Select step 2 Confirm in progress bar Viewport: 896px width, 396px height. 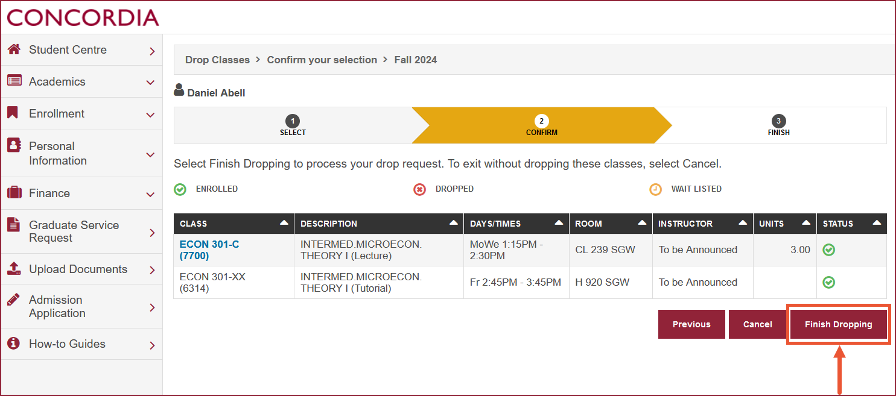click(x=541, y=125)
